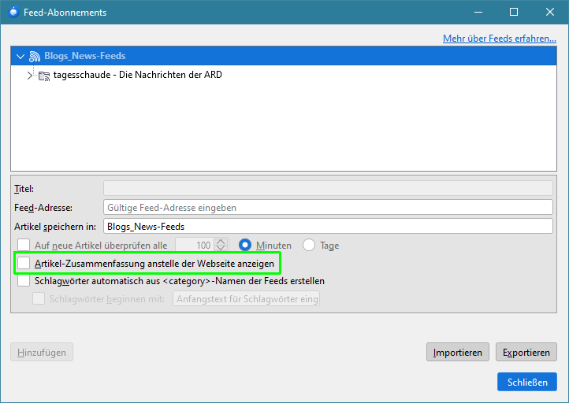Enable Auf neue Artikel überprüfen alle checkbox
569x403 pixels.
(x=24, y=245)
